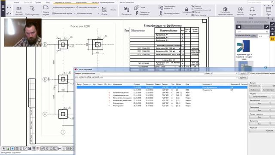275x155 pixels.
Task: Select Крепление труб component thumbnail
Action: tap(244, 46)
